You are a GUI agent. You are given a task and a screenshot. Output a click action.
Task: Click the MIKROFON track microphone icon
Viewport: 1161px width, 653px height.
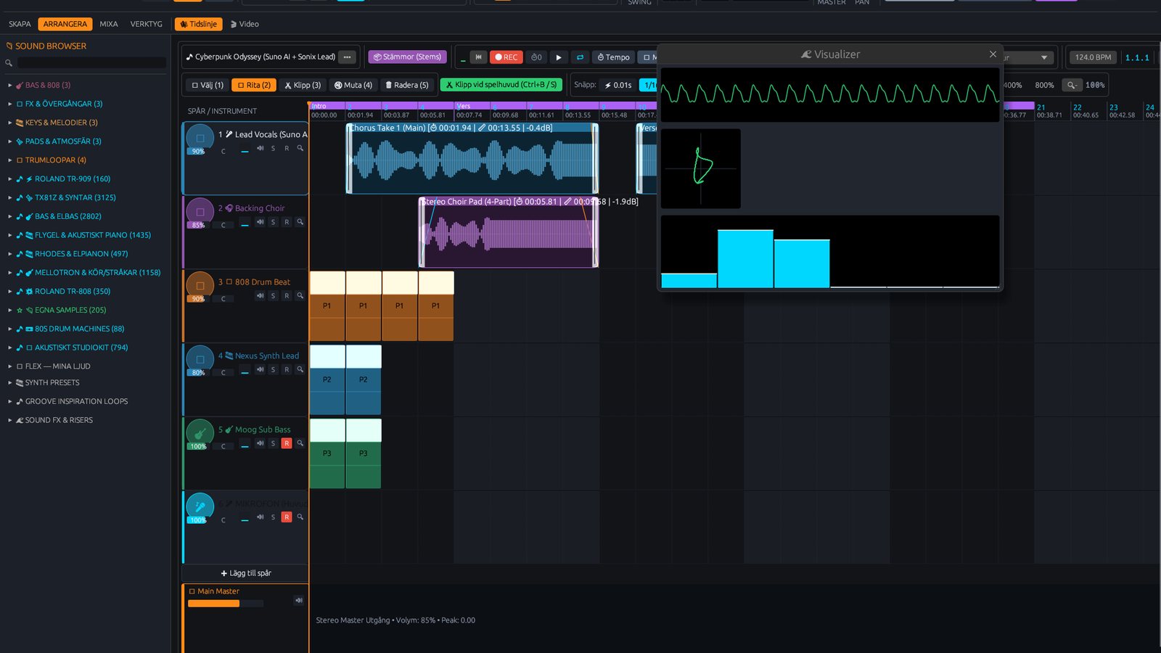click(x=200, y=506)
